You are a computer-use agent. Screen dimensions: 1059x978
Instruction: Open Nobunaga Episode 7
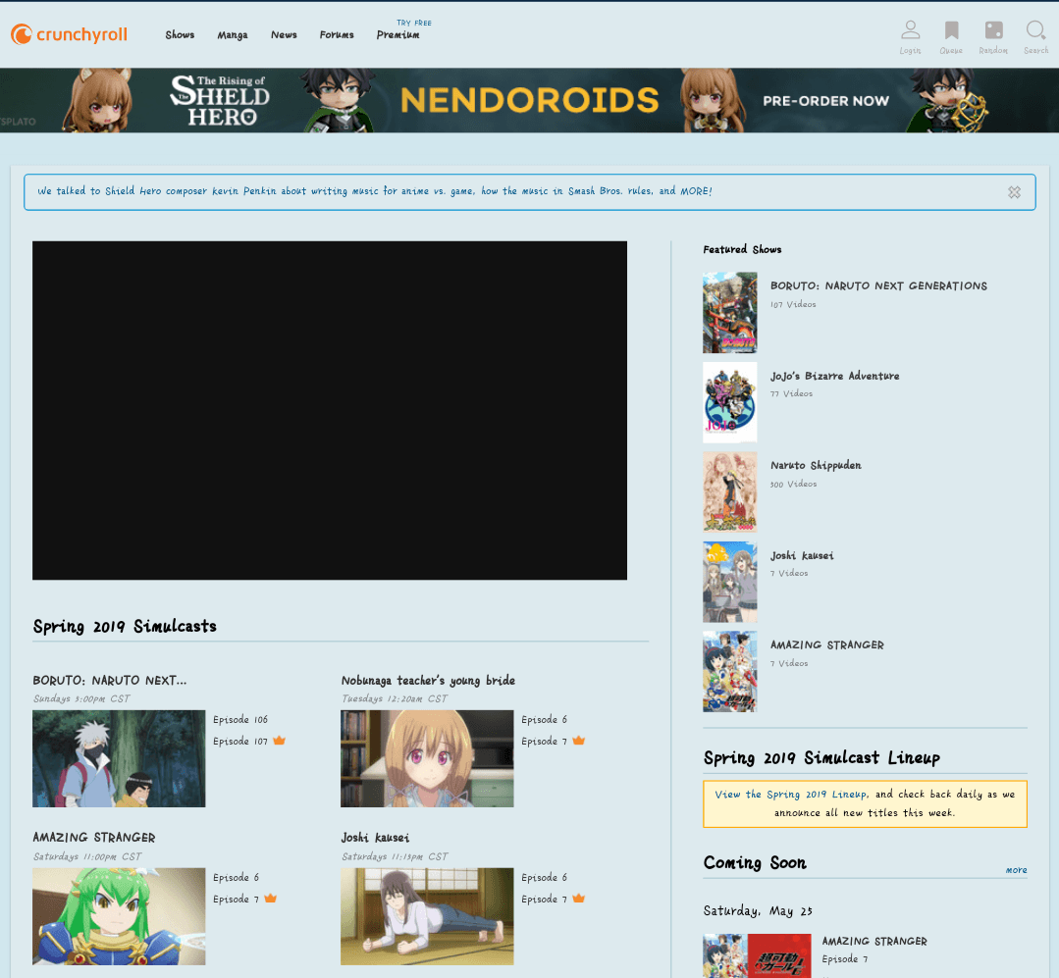click(x=545, y=741)
